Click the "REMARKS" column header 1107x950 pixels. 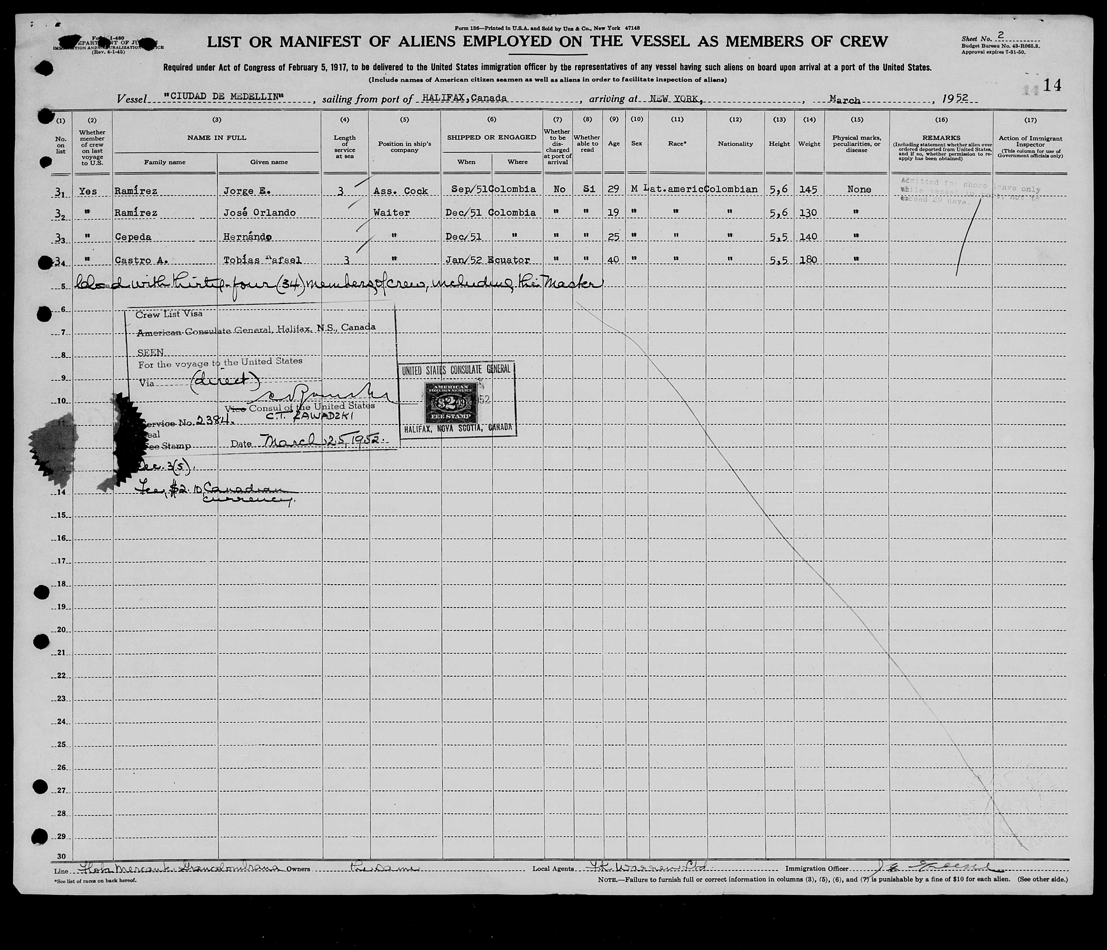941,138
